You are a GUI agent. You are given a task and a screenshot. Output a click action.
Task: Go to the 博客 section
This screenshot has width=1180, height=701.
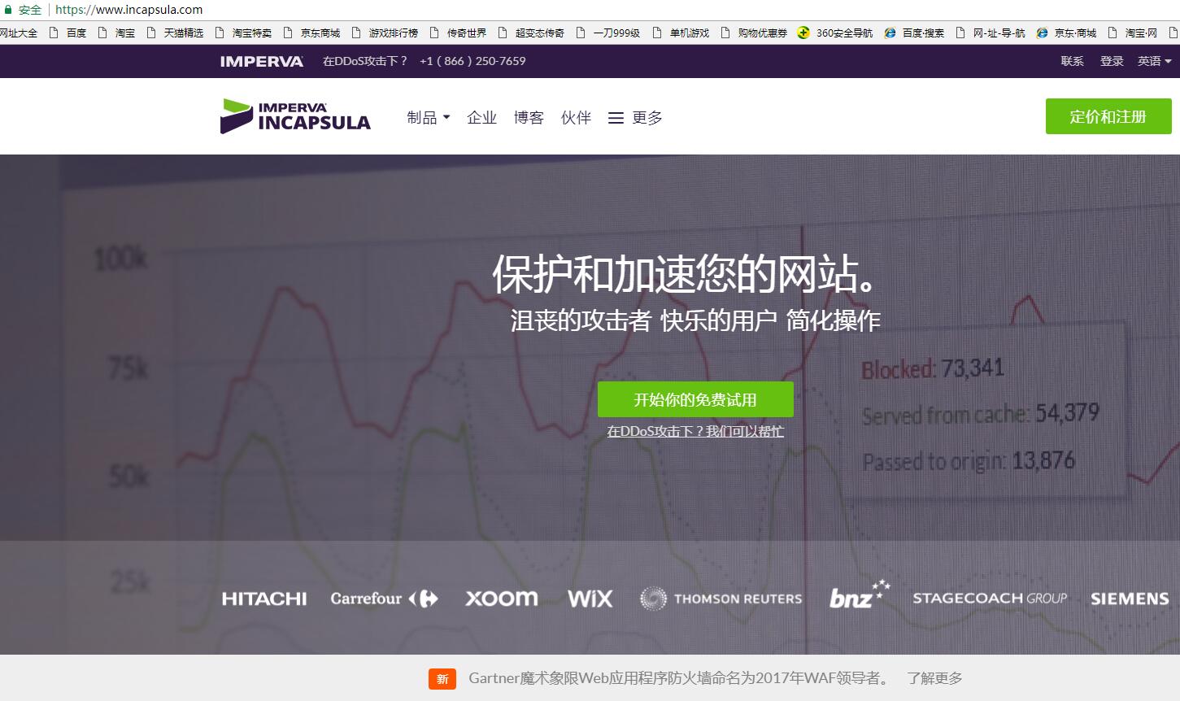[x=529, y=117]
